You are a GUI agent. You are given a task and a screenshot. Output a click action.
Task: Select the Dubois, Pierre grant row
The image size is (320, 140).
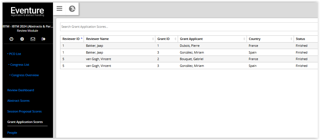(189, 46)
